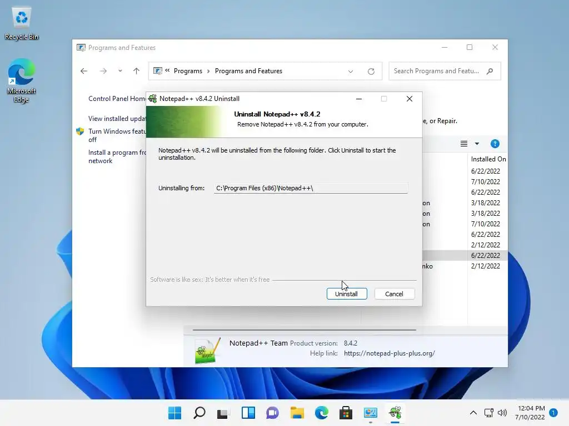
Task: Expand the address bar history dropdown
Action: pyautogui.click(x=351, y=72)
